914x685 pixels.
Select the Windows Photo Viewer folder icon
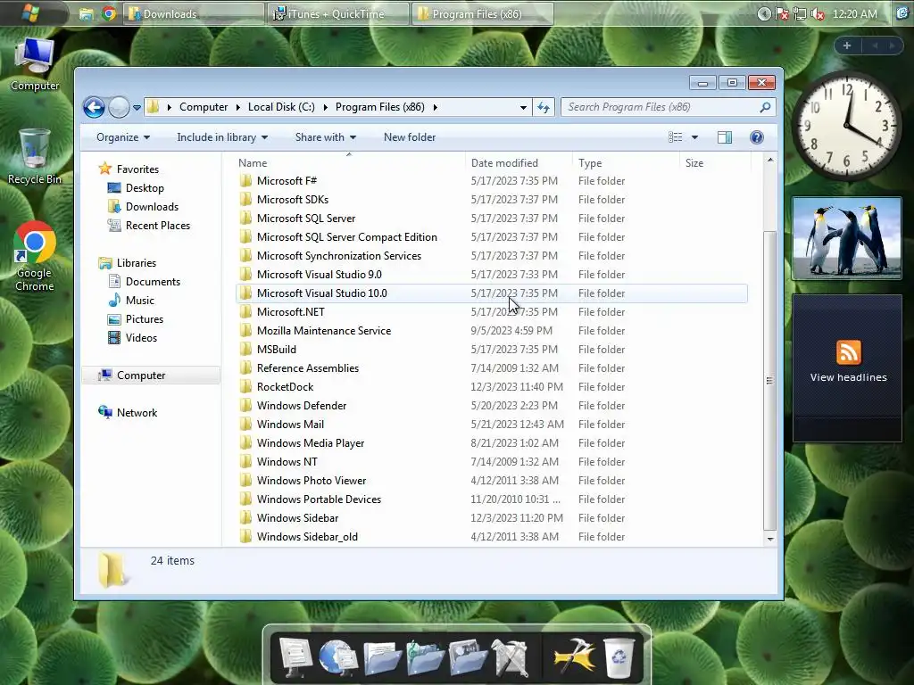tap(246, 480)
